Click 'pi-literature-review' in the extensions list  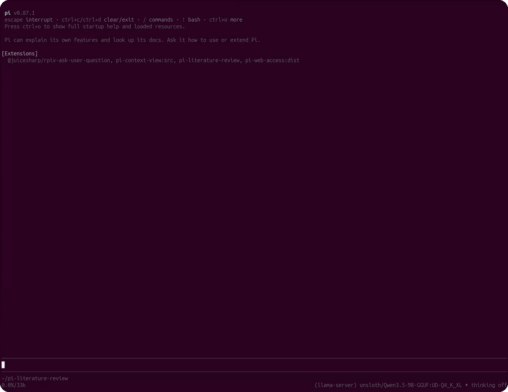(x=209, y=60)
